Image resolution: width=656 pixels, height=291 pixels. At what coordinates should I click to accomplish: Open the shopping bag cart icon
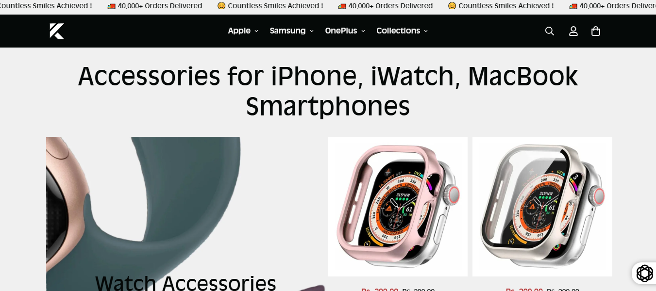(x=596, y=31)
